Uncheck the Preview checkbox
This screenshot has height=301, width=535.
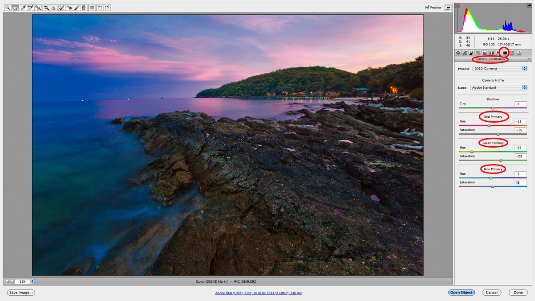[427, 8]
